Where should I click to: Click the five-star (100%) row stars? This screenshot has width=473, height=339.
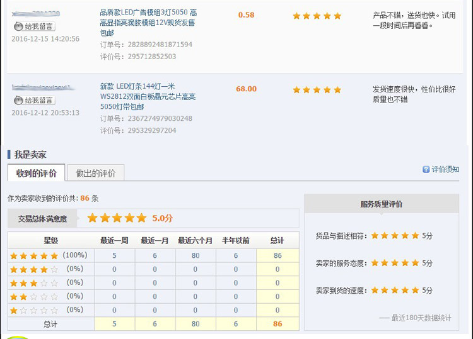34,256
